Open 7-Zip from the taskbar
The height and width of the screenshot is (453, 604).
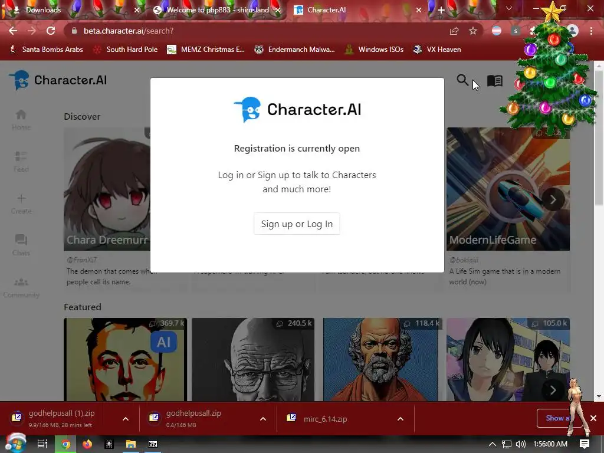click(153, 444)
